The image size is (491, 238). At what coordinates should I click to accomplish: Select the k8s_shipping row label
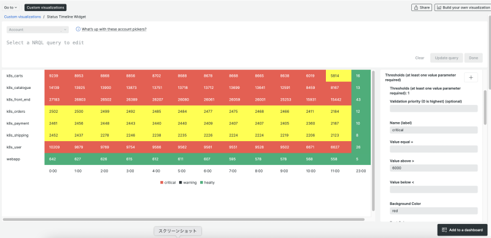18,136
